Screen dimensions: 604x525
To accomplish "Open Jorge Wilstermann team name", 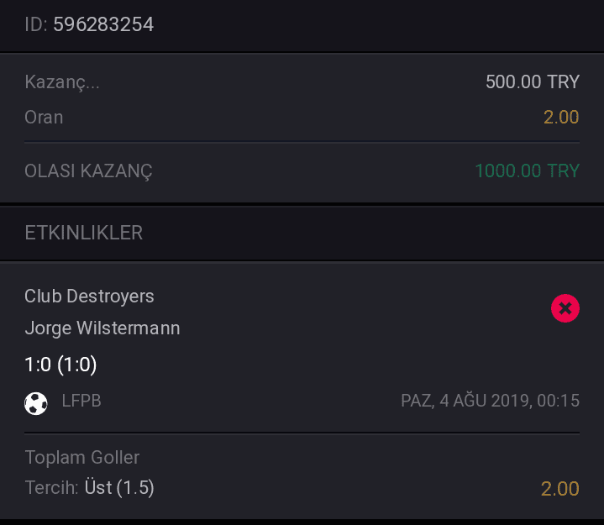I will [x=102, y=328].
